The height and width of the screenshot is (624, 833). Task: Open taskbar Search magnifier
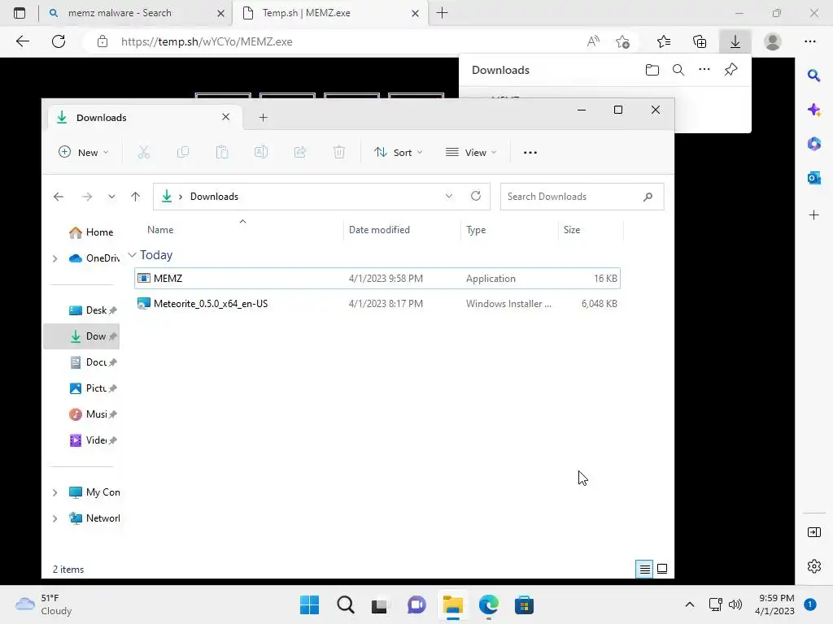pyautogui.click(x=345, y=604)
